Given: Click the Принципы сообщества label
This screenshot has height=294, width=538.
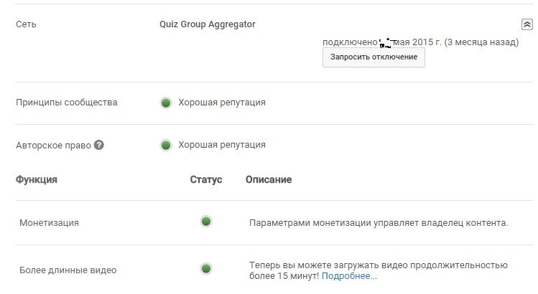Looking at the screenshot, I should (x=66, y=103).
